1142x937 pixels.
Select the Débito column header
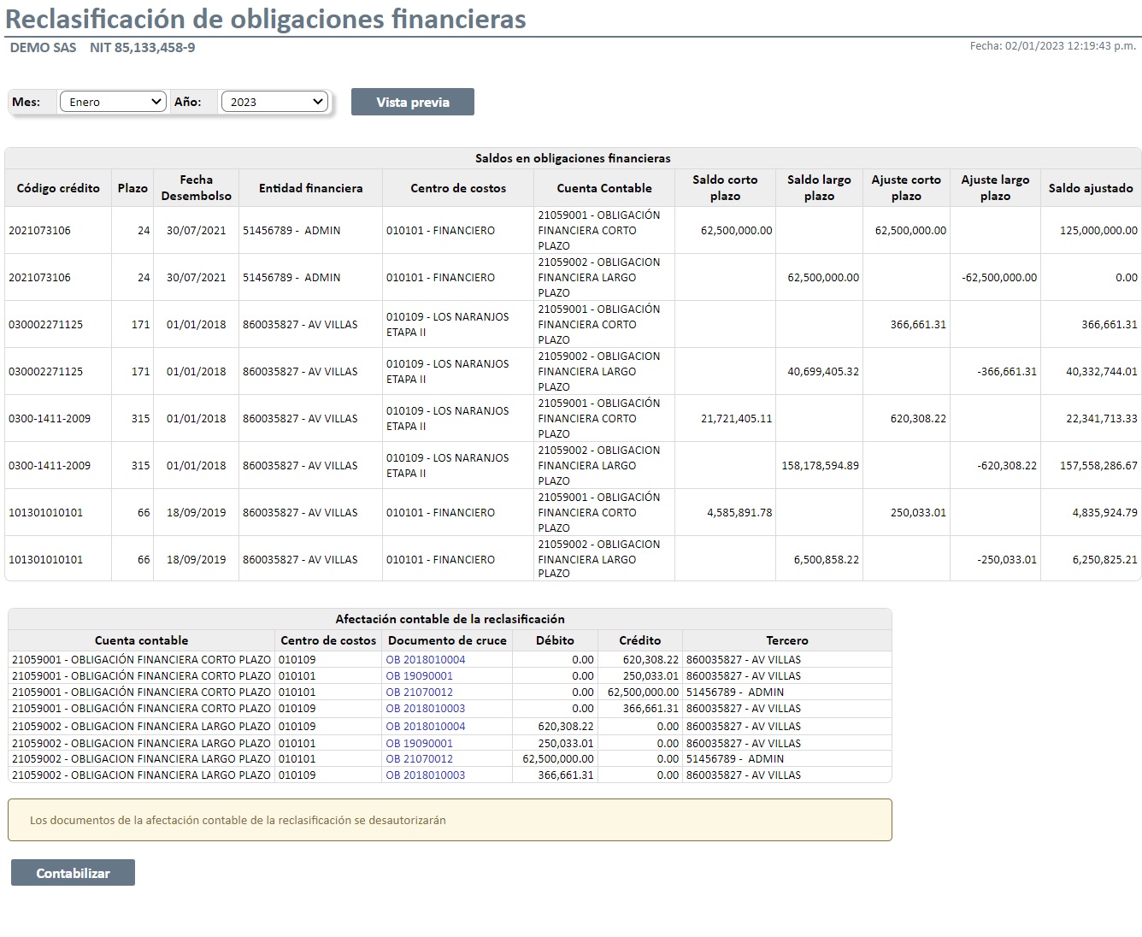tap(555, 640)
